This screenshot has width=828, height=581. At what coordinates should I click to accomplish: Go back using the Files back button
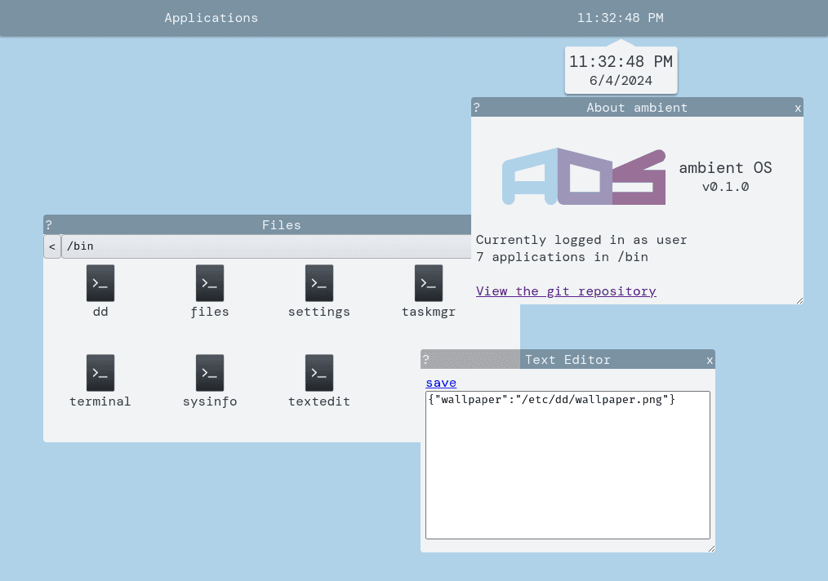[52, 246]
